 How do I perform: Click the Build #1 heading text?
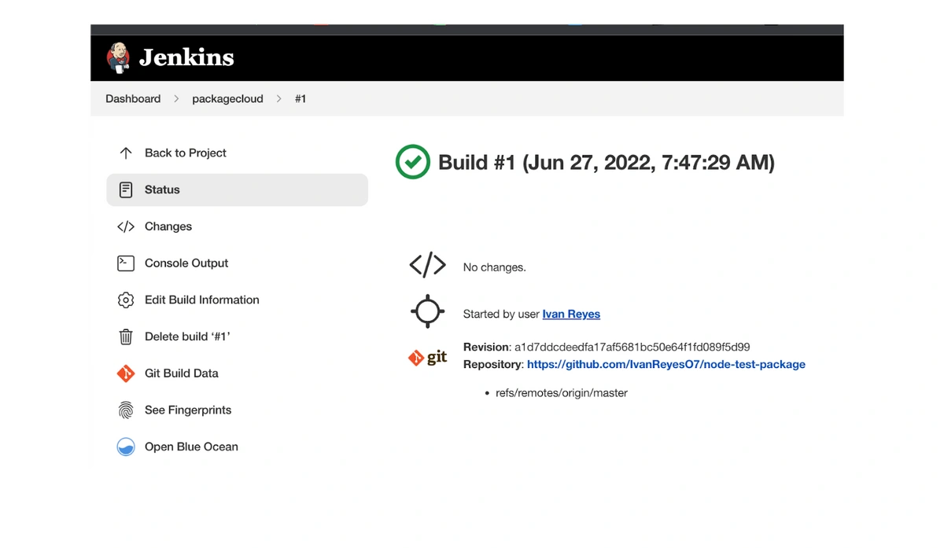point(607,163)
